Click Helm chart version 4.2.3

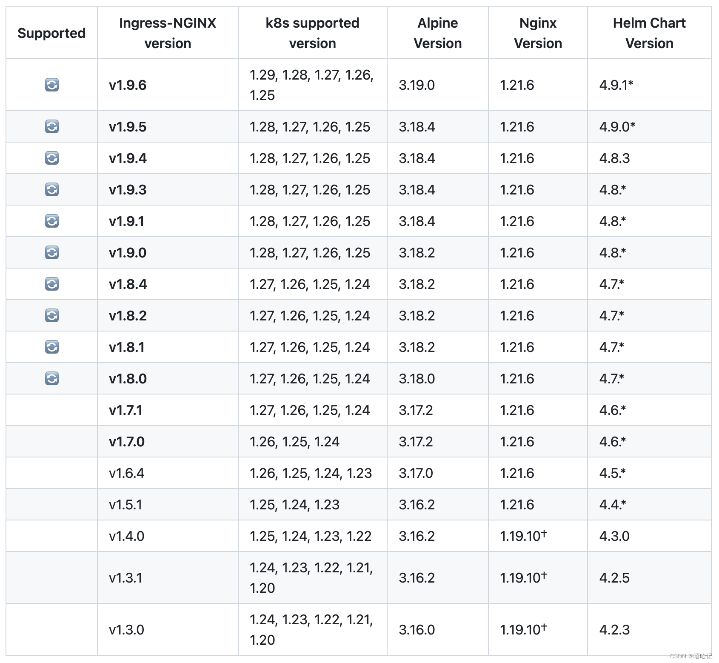click(614, 630)
